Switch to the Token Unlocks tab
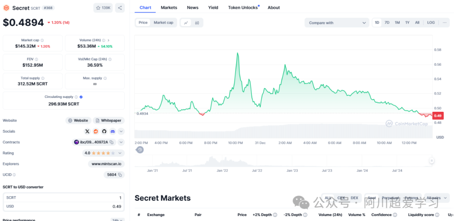The image size is (454, 221). (243, 8)
